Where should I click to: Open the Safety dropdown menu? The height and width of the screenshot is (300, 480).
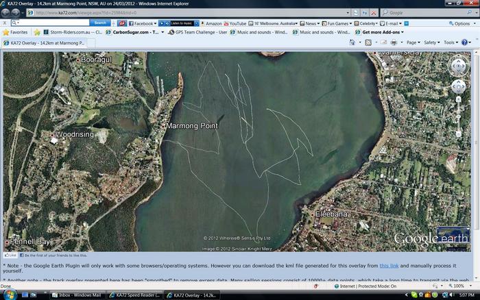coord(432,42)
